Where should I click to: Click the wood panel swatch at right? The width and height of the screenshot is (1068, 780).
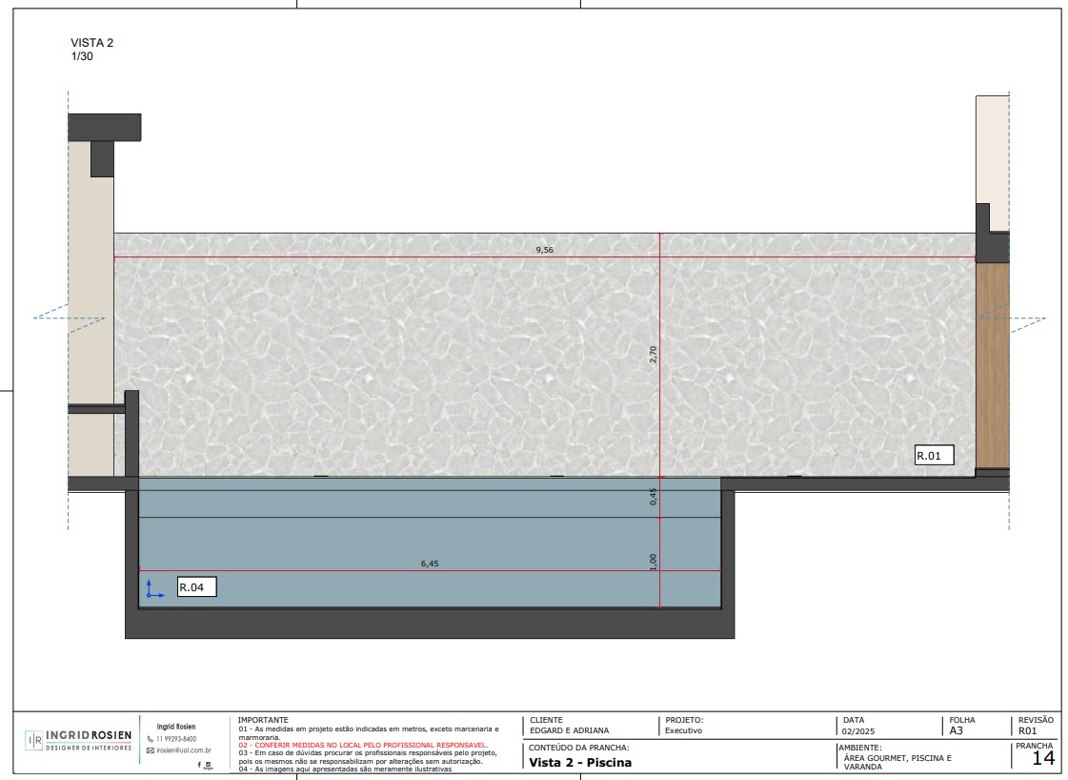992,364
